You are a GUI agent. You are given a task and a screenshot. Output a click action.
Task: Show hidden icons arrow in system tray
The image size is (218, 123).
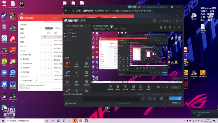pos(185,121)
